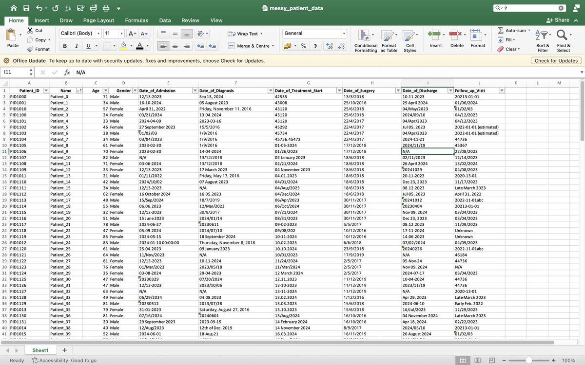This screenshot has height=365, width=585.
Task: Increase decimal places icon
Action: coord(330,46)
